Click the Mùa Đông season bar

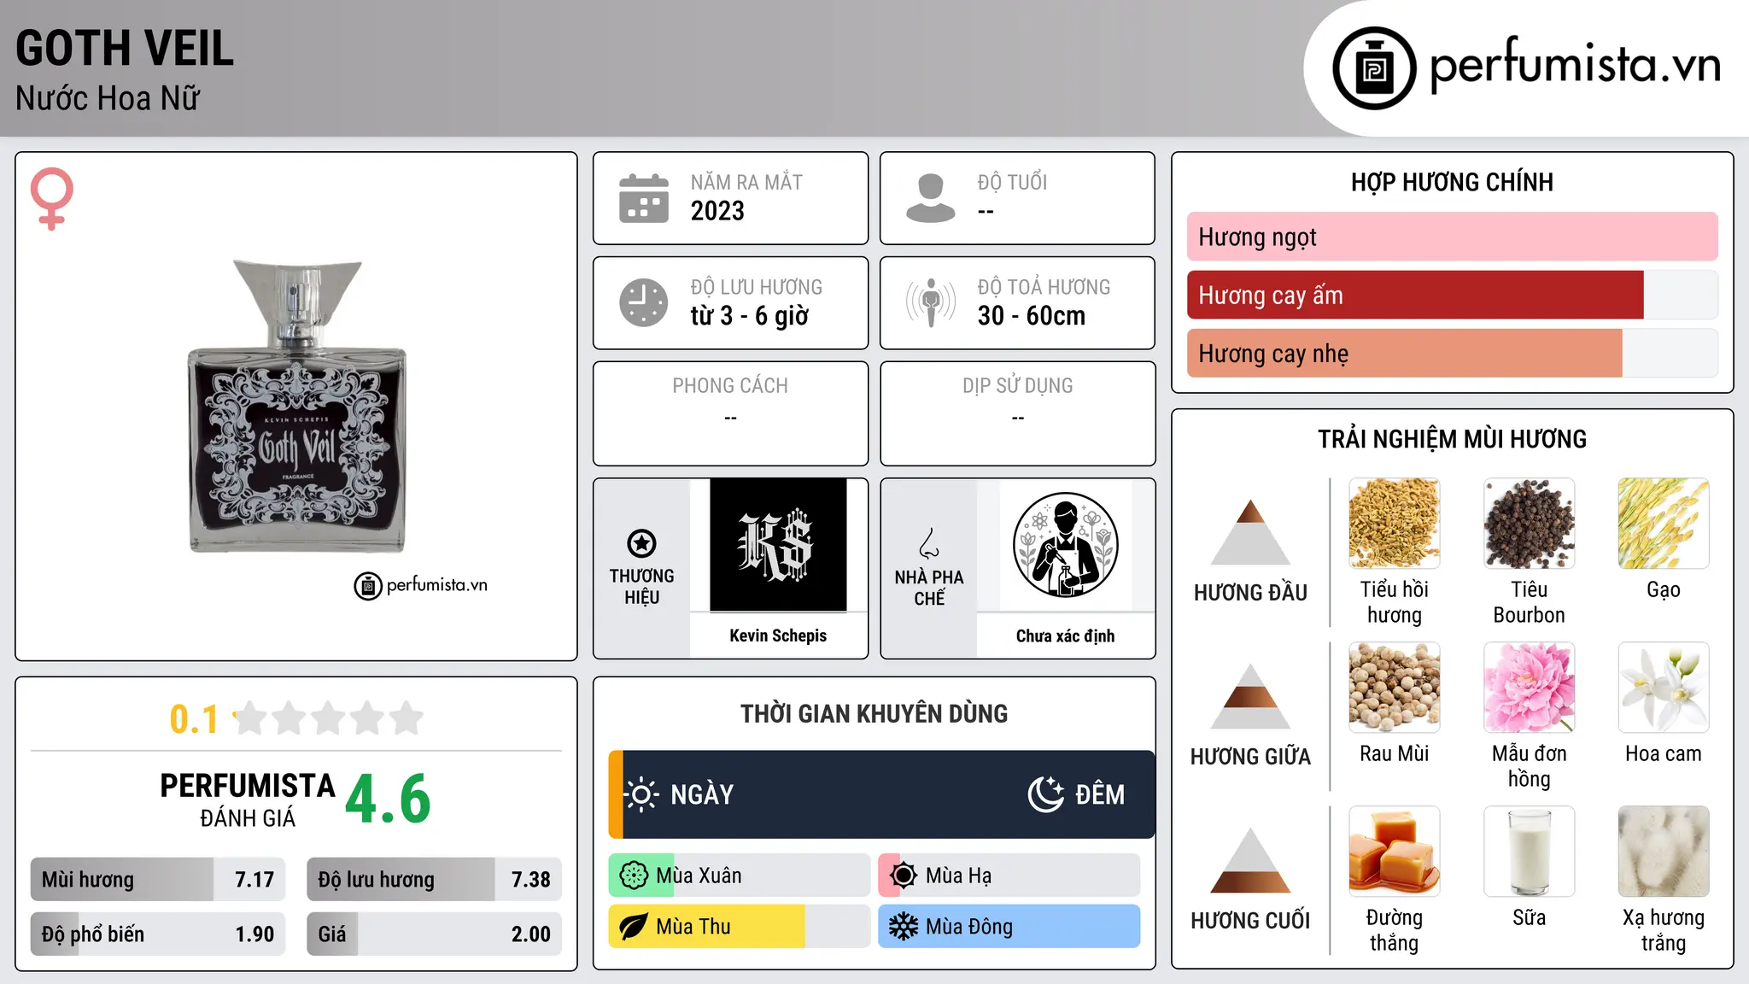tap(1009, 927)
